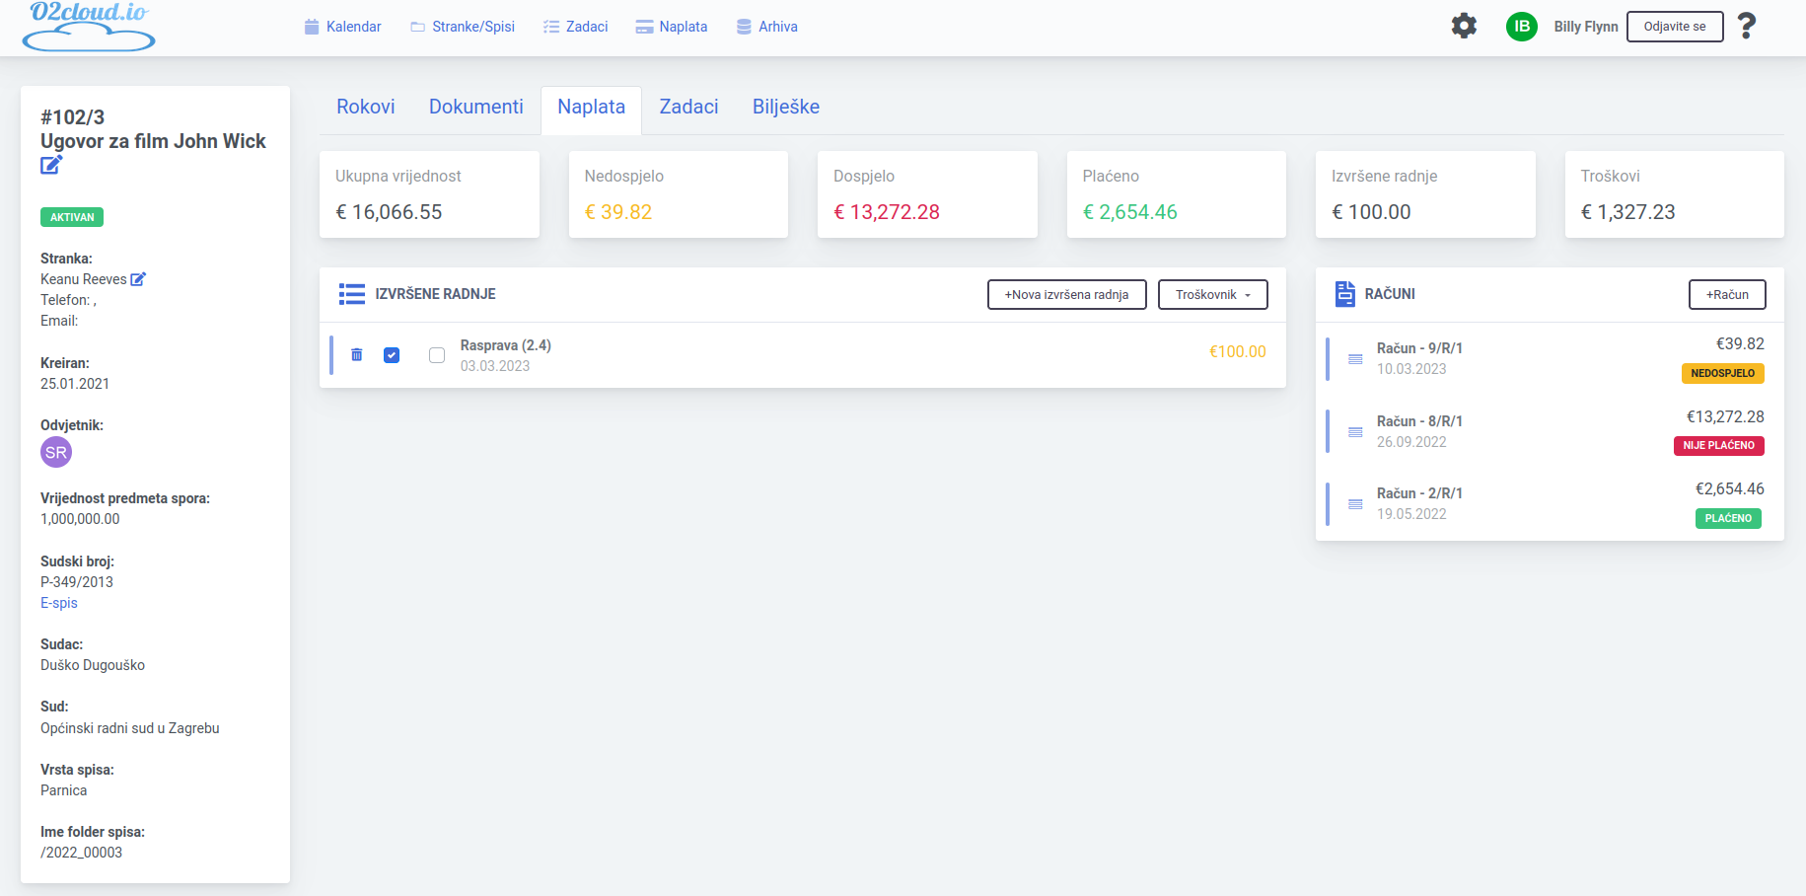Click the help question mark icon
This screenshot has width=1806, height=896.
1746,26
